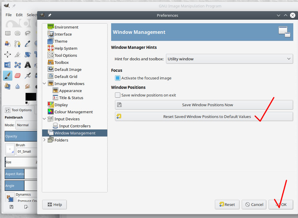The height and width of the screenshot is (218, 298).
Task: Select Appearance under Image Windows
Action: click(x=70, y=91)
